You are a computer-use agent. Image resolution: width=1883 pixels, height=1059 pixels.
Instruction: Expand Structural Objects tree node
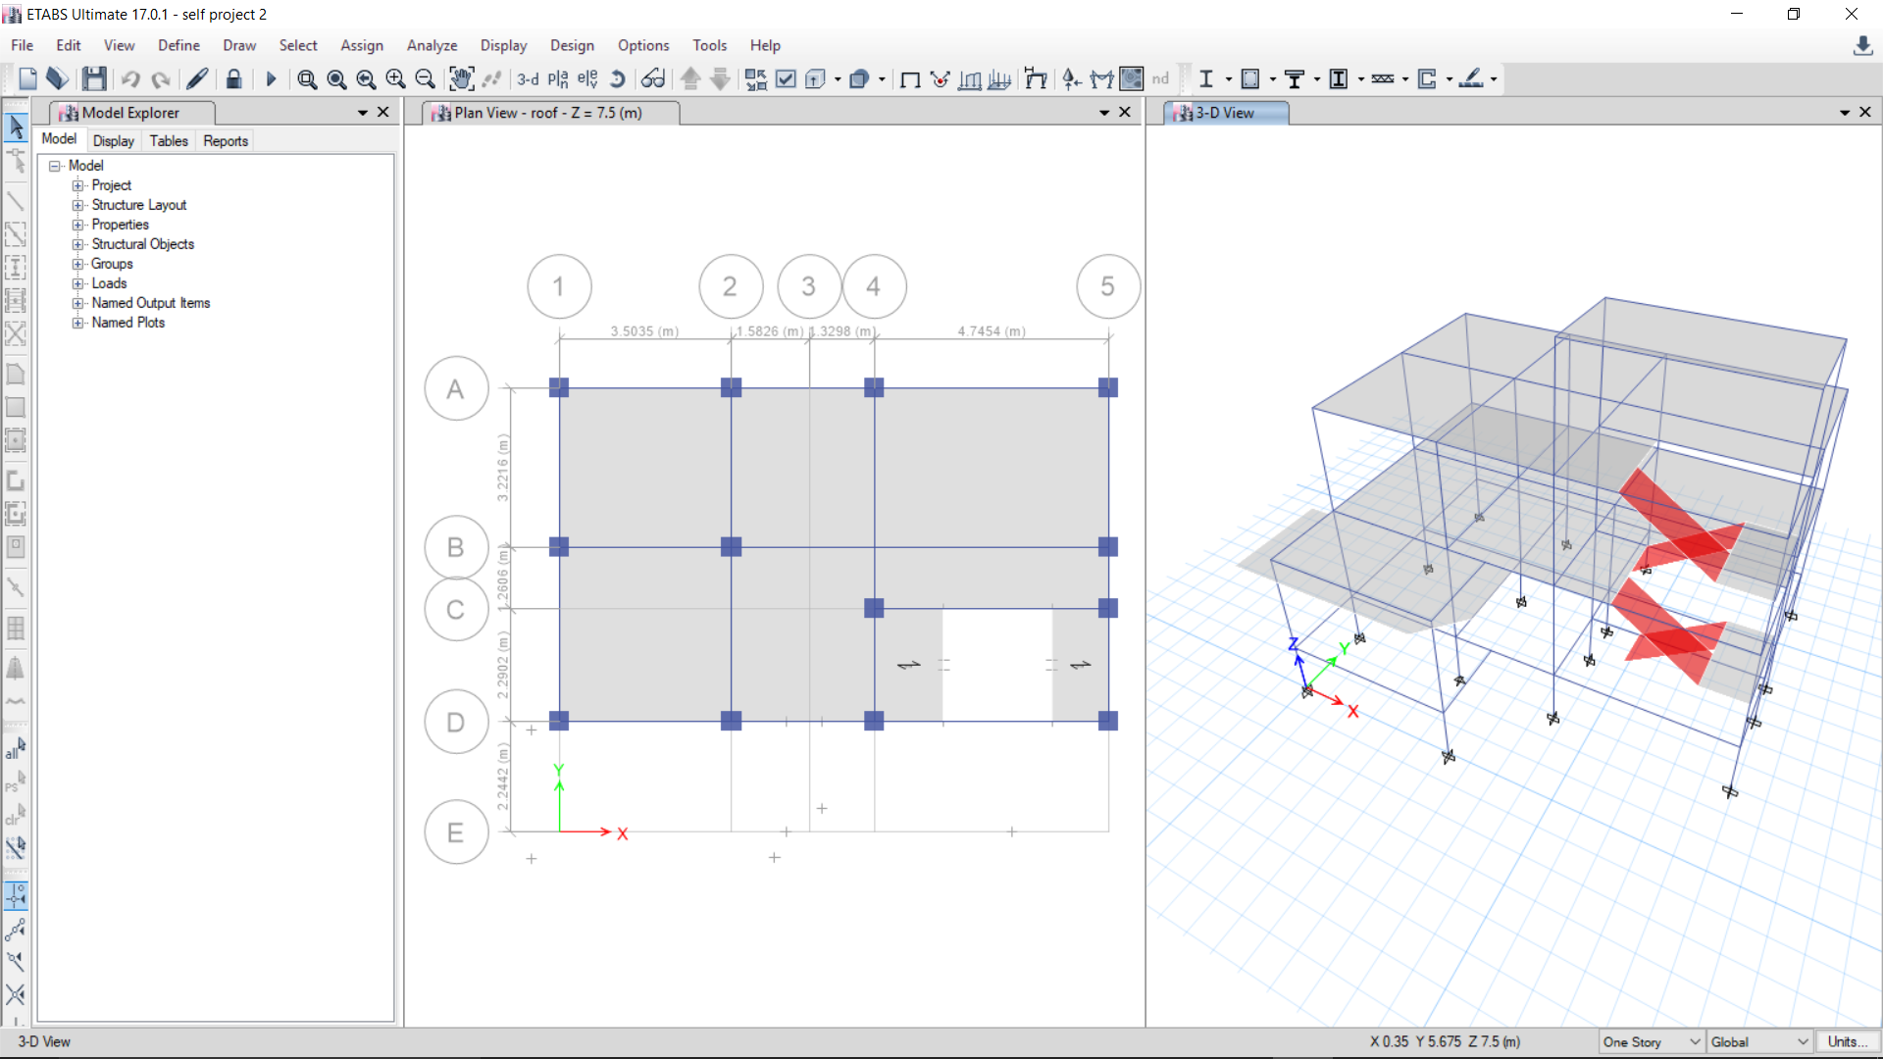click(77, 244)
